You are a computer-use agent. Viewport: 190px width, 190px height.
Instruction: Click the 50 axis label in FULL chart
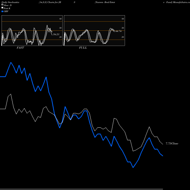click(x=123, y=28)
